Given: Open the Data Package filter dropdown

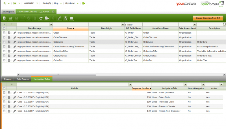Looking at the screenshot, I should [51, 25].
